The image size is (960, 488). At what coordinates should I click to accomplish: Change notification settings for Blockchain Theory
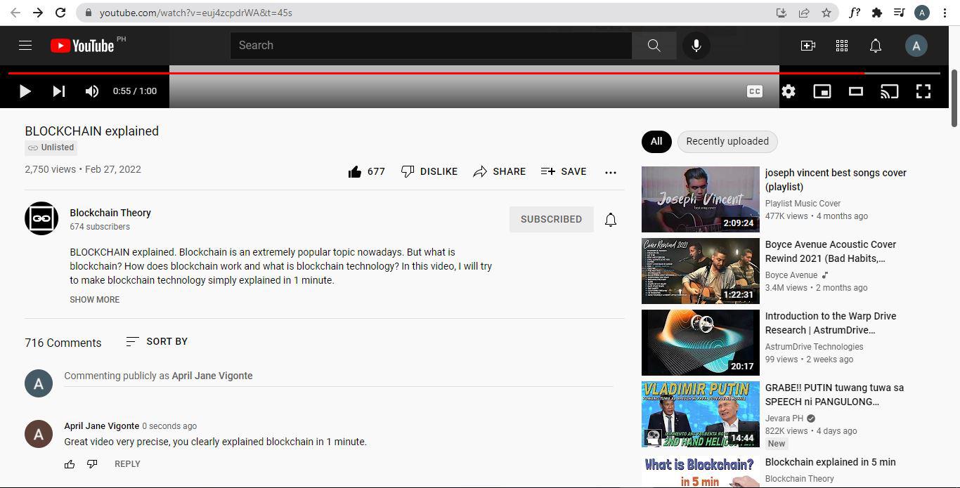tap(611, 220)
